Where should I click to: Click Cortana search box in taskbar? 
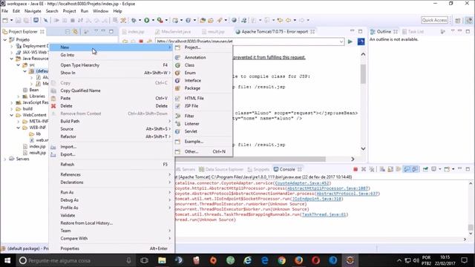[x=75, y=260]
